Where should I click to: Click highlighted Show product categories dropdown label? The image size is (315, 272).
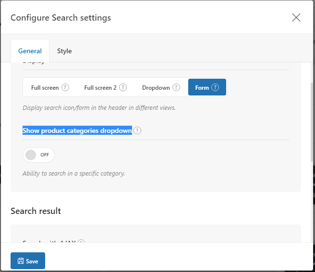tap(77, 130)
